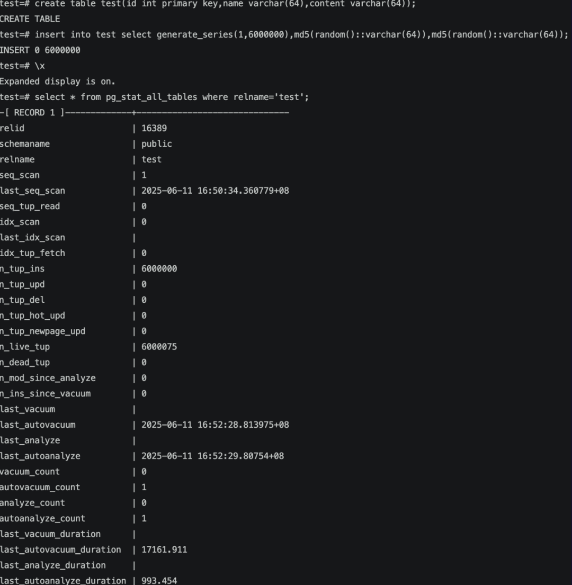
Task: Click the 'INSERT 0 6000000' output line
Action: [40, 50]
